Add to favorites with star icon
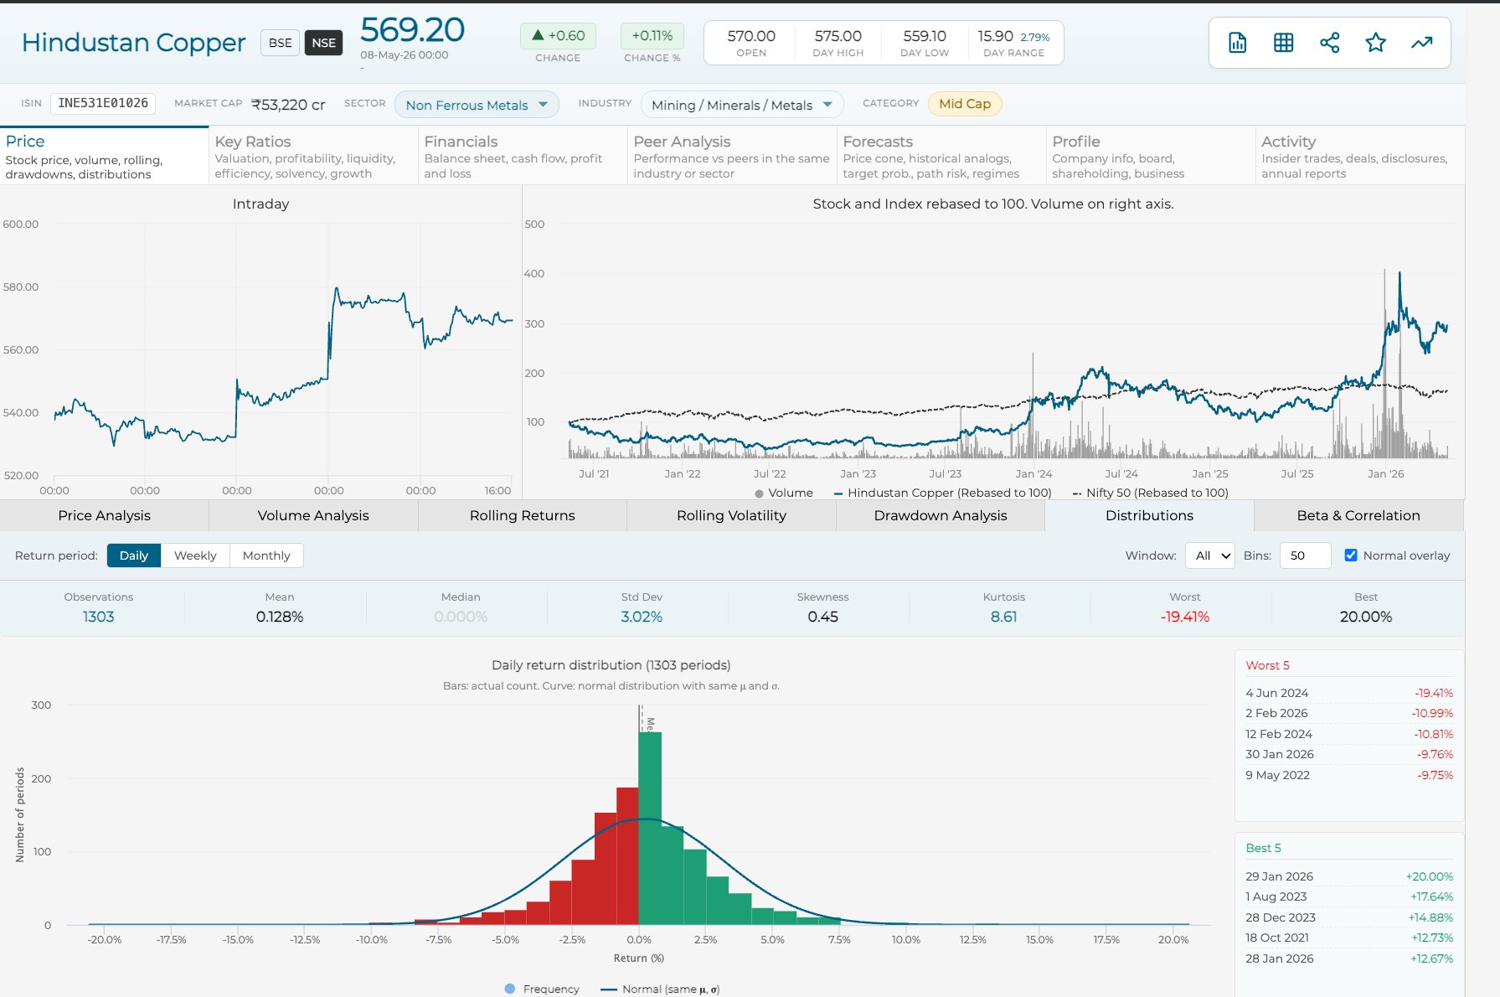The width and height of the screenshot is (1500, 997). (1375, 43)
